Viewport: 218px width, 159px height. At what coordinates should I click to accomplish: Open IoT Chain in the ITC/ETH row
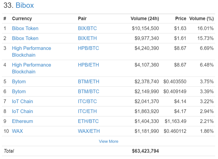pos(22,111)
